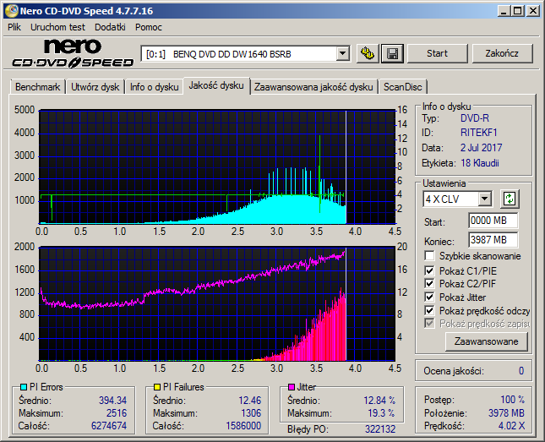
Task: Open the Plik menu
Action: click(x=14, y=27)
